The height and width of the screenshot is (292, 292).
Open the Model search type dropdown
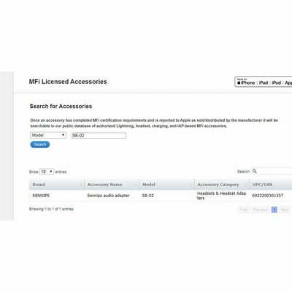click(48, 135)
